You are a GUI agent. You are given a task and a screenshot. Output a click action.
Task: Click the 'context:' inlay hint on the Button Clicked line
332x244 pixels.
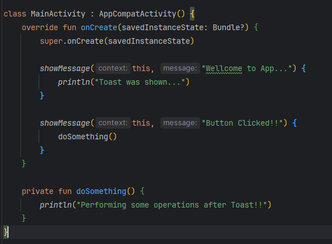[x=113, y=123]
